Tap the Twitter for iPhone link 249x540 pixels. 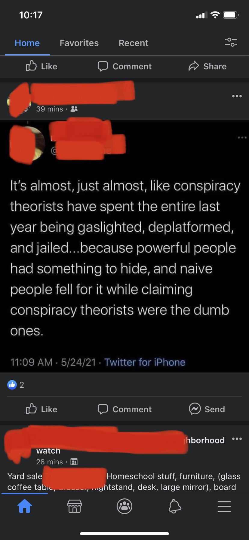click(x=145, y=362)
